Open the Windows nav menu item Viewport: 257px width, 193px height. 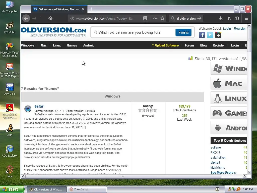28,45
